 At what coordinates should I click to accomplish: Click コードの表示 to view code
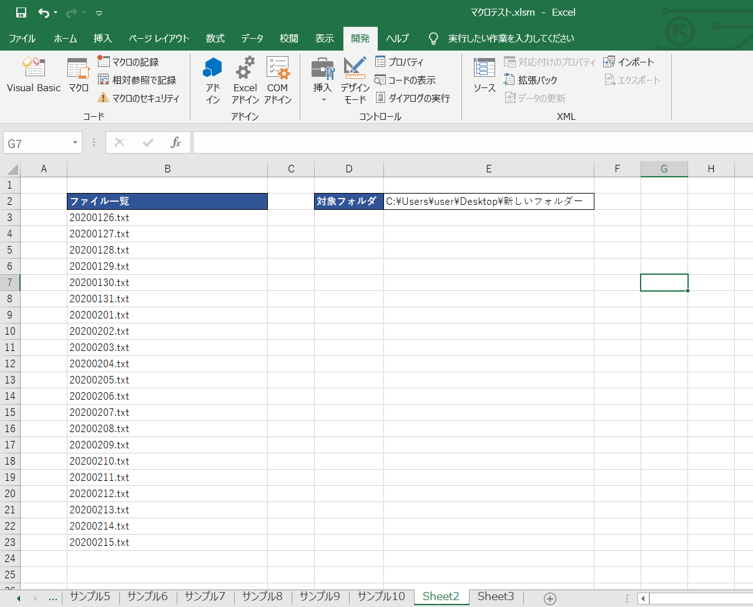coord(405,80)
